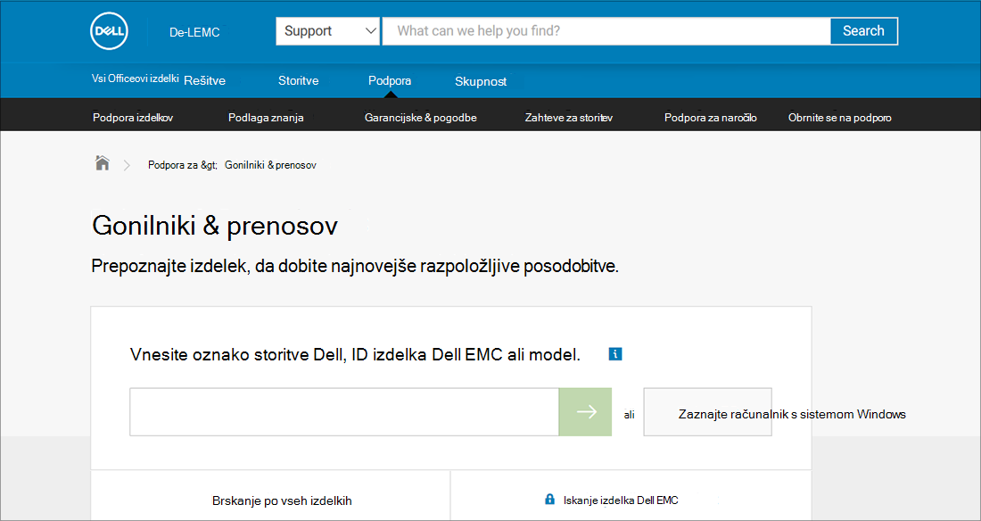Image resolution: width=981 pixels, height=521 pixels.
Task: Open 'Iskanje izdelka Dell EMC'
Action: [621, 500]
